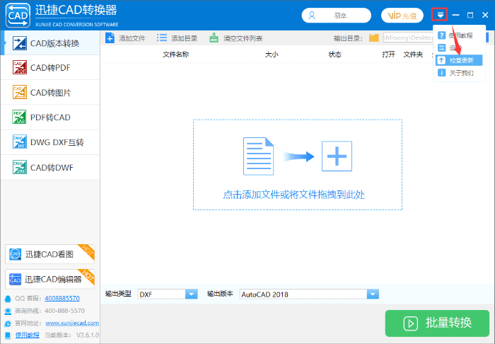The height and width of the screenshot is (344, 495).
Task: Open 使用教程 from the dropdown menu
Action: [459, 35]
